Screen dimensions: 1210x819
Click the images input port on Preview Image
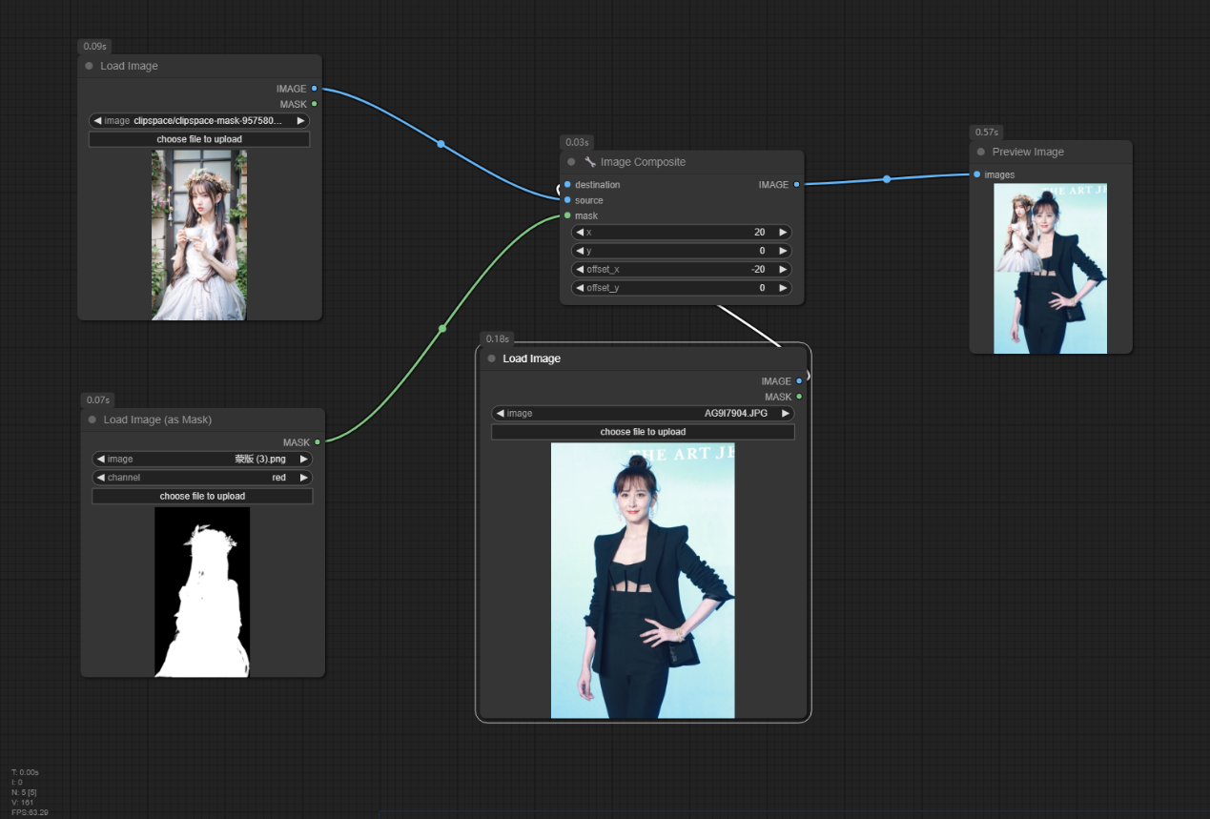click(x=977, y=174)
